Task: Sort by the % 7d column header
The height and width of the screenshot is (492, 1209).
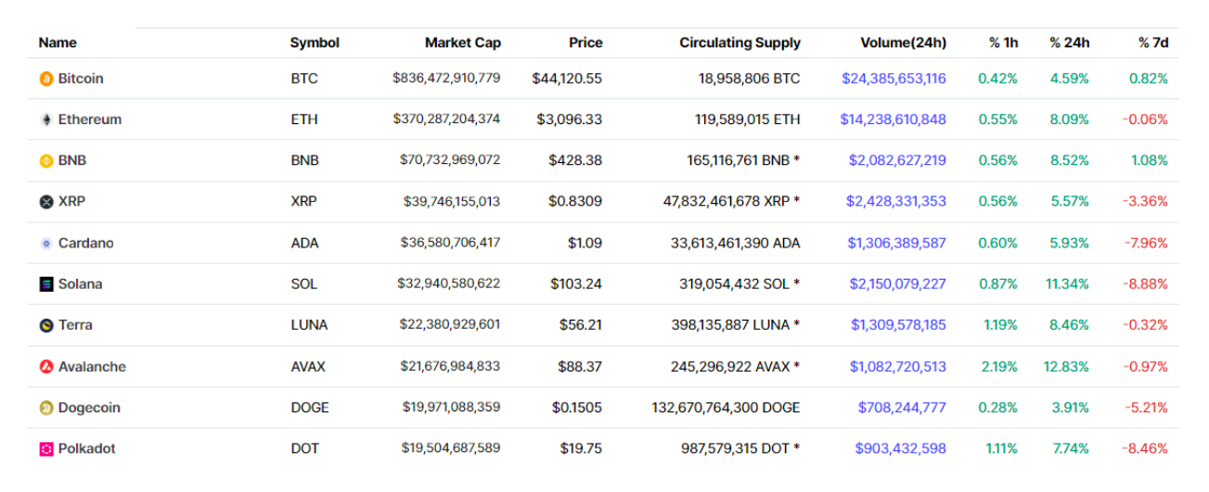Action: 1152,43
